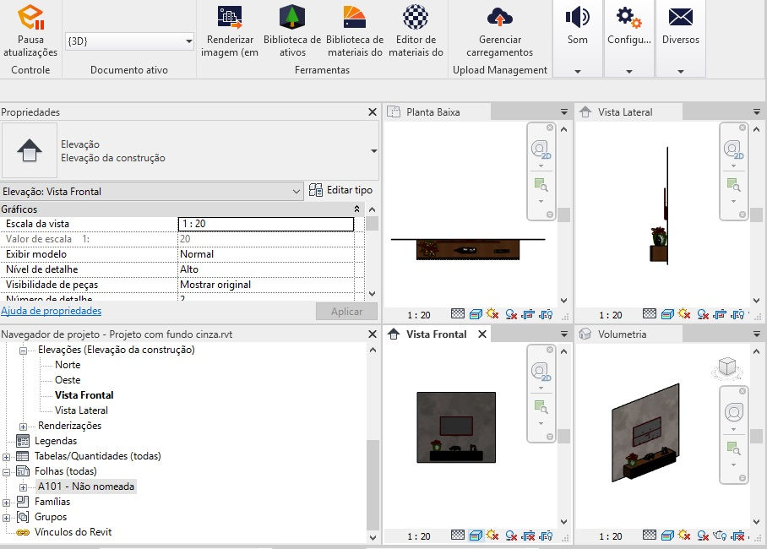Open Editor de materiais checkerboard icon
Viewport: 767px width, 549px height.
click(x=416, y=17)
